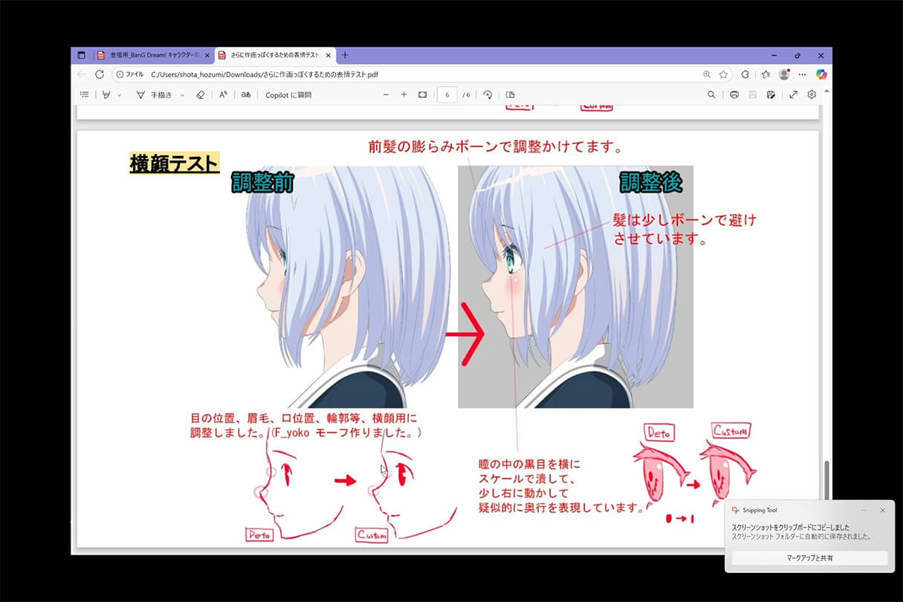Click the rotate page icon
903x602 pixels.
(488, 95)
